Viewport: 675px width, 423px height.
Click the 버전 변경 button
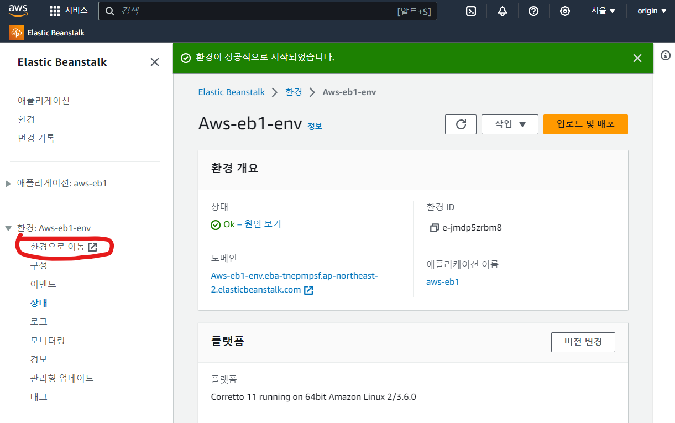coord(583,342)
